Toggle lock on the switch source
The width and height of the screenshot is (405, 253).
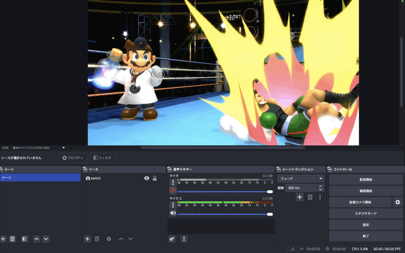(x=155, y=178)
